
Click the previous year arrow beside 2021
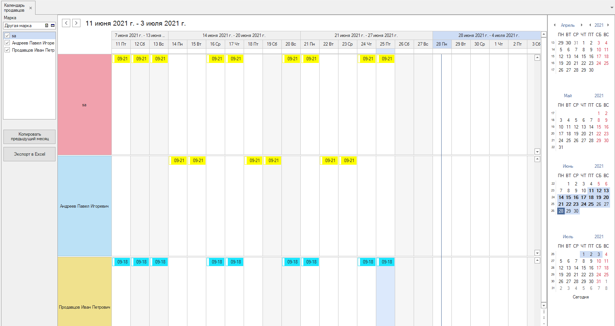(x=590, y=25)
